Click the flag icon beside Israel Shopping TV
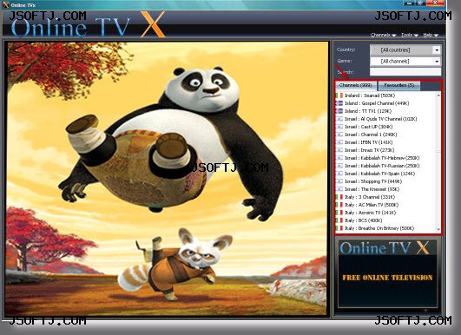 (x=339, y=181)
